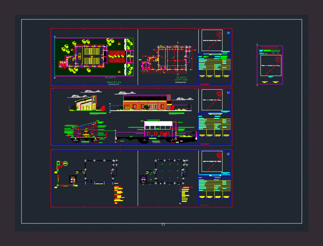Click the cyan and yellow title block table, top sheet
This screenshot has width=323, height=246.
214,65
